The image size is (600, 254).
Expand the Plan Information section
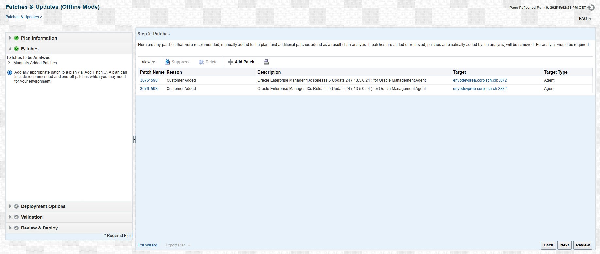click(10, 38)
